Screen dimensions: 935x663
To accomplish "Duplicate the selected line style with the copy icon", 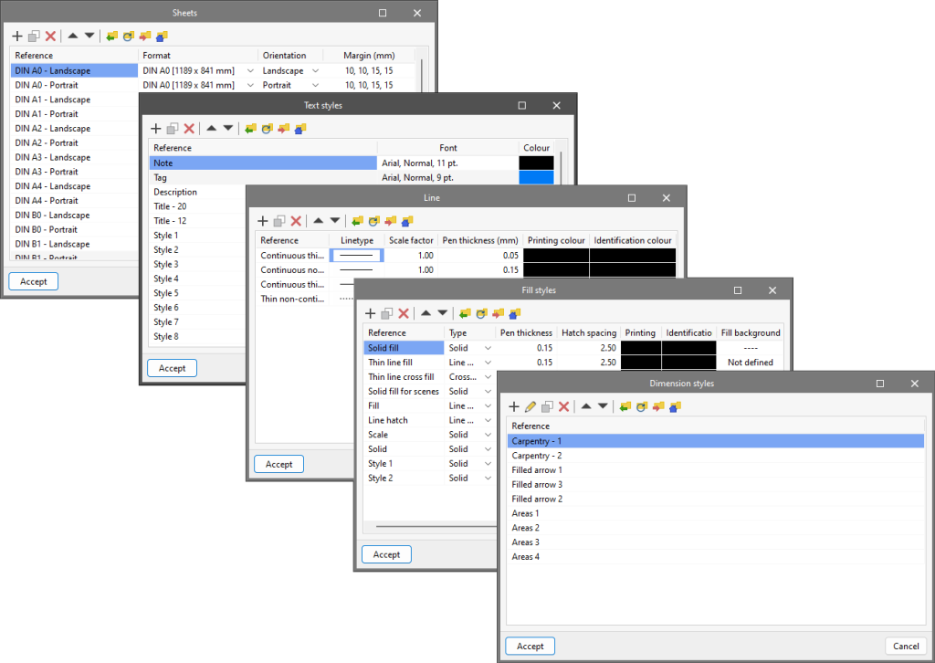I will [x=280, y=220].
